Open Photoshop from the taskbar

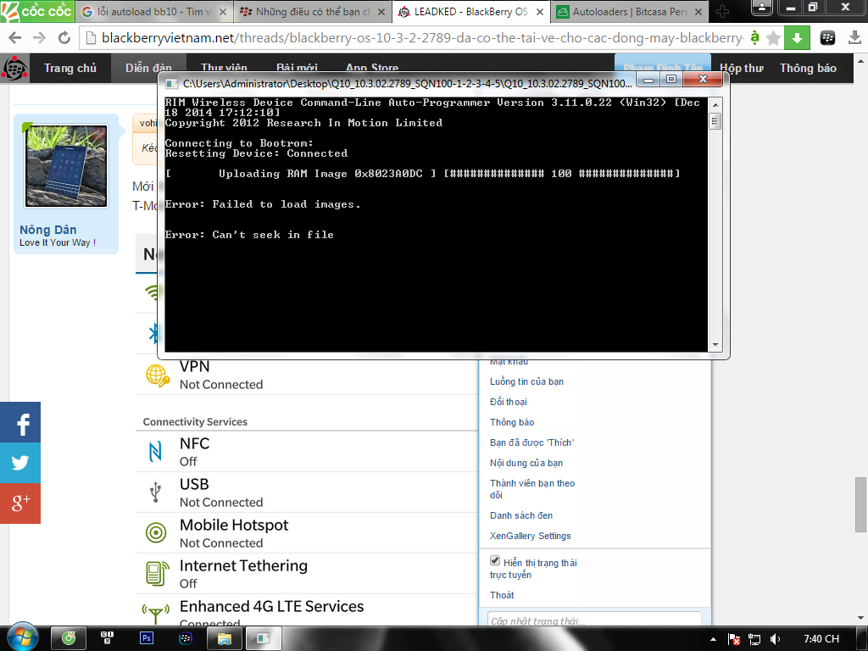point(146,638)
